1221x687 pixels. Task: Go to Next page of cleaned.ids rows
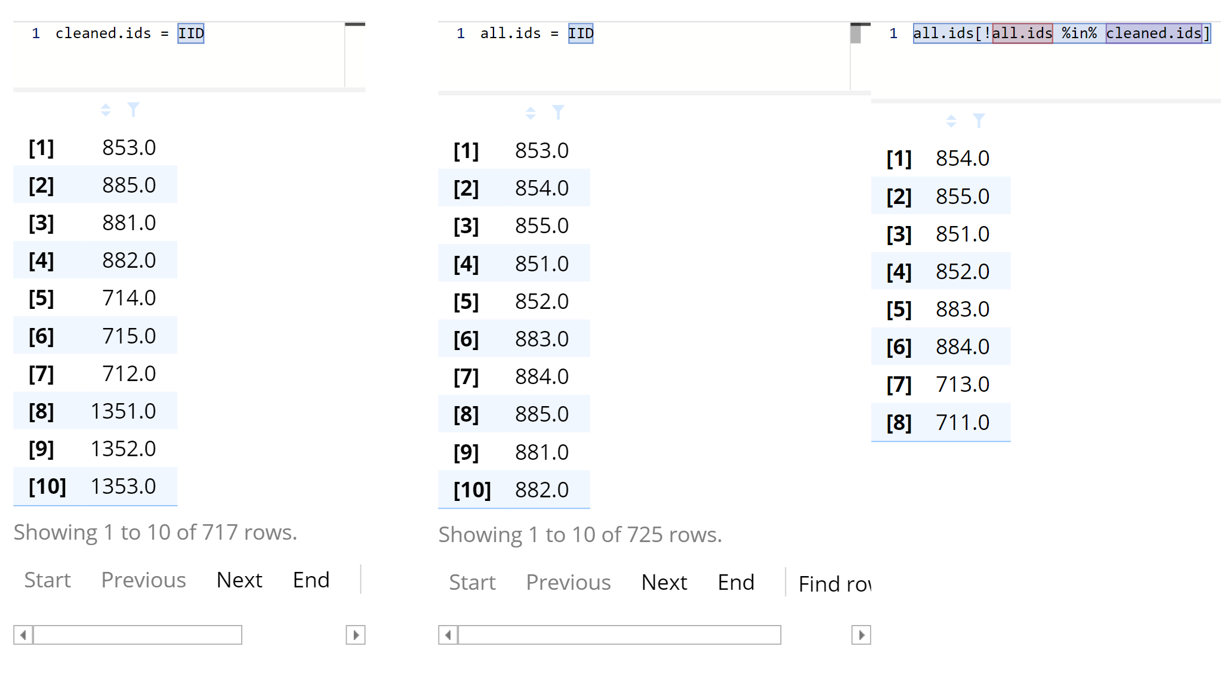point(239,580)
